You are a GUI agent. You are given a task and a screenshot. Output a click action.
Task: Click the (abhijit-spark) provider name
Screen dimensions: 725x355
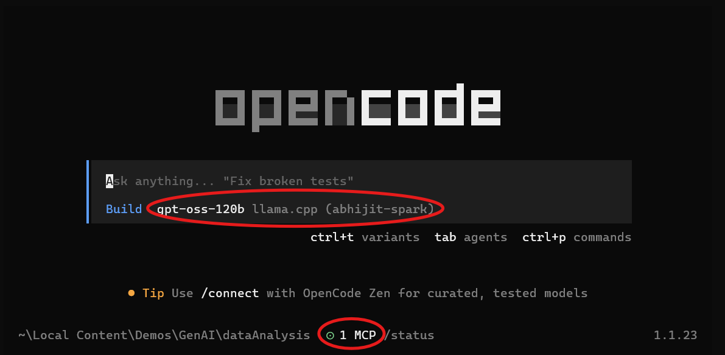point(380,209)
